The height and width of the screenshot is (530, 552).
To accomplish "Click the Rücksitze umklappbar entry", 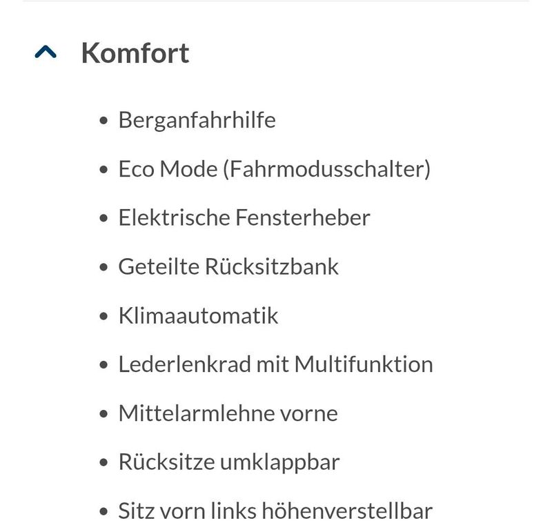I will pyautogui.click(x=229, y=462).
